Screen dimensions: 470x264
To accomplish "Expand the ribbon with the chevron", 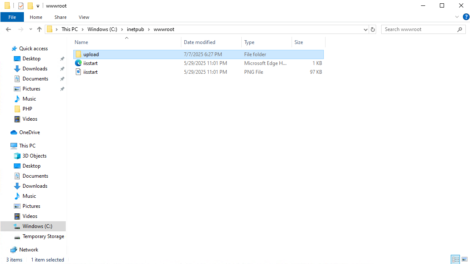I will pyautogui.click(x=457, y=17).
